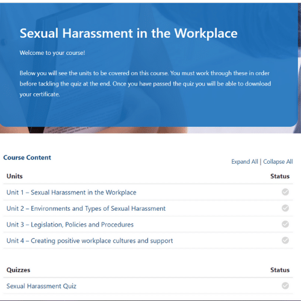Open Unit 4 – Creating positive workplace cultures

tap(90, 241)
